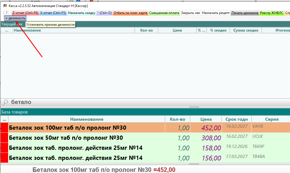Select row 'Беталок зок 100мг таб п/о пролонг №30'

pos(145,128)
